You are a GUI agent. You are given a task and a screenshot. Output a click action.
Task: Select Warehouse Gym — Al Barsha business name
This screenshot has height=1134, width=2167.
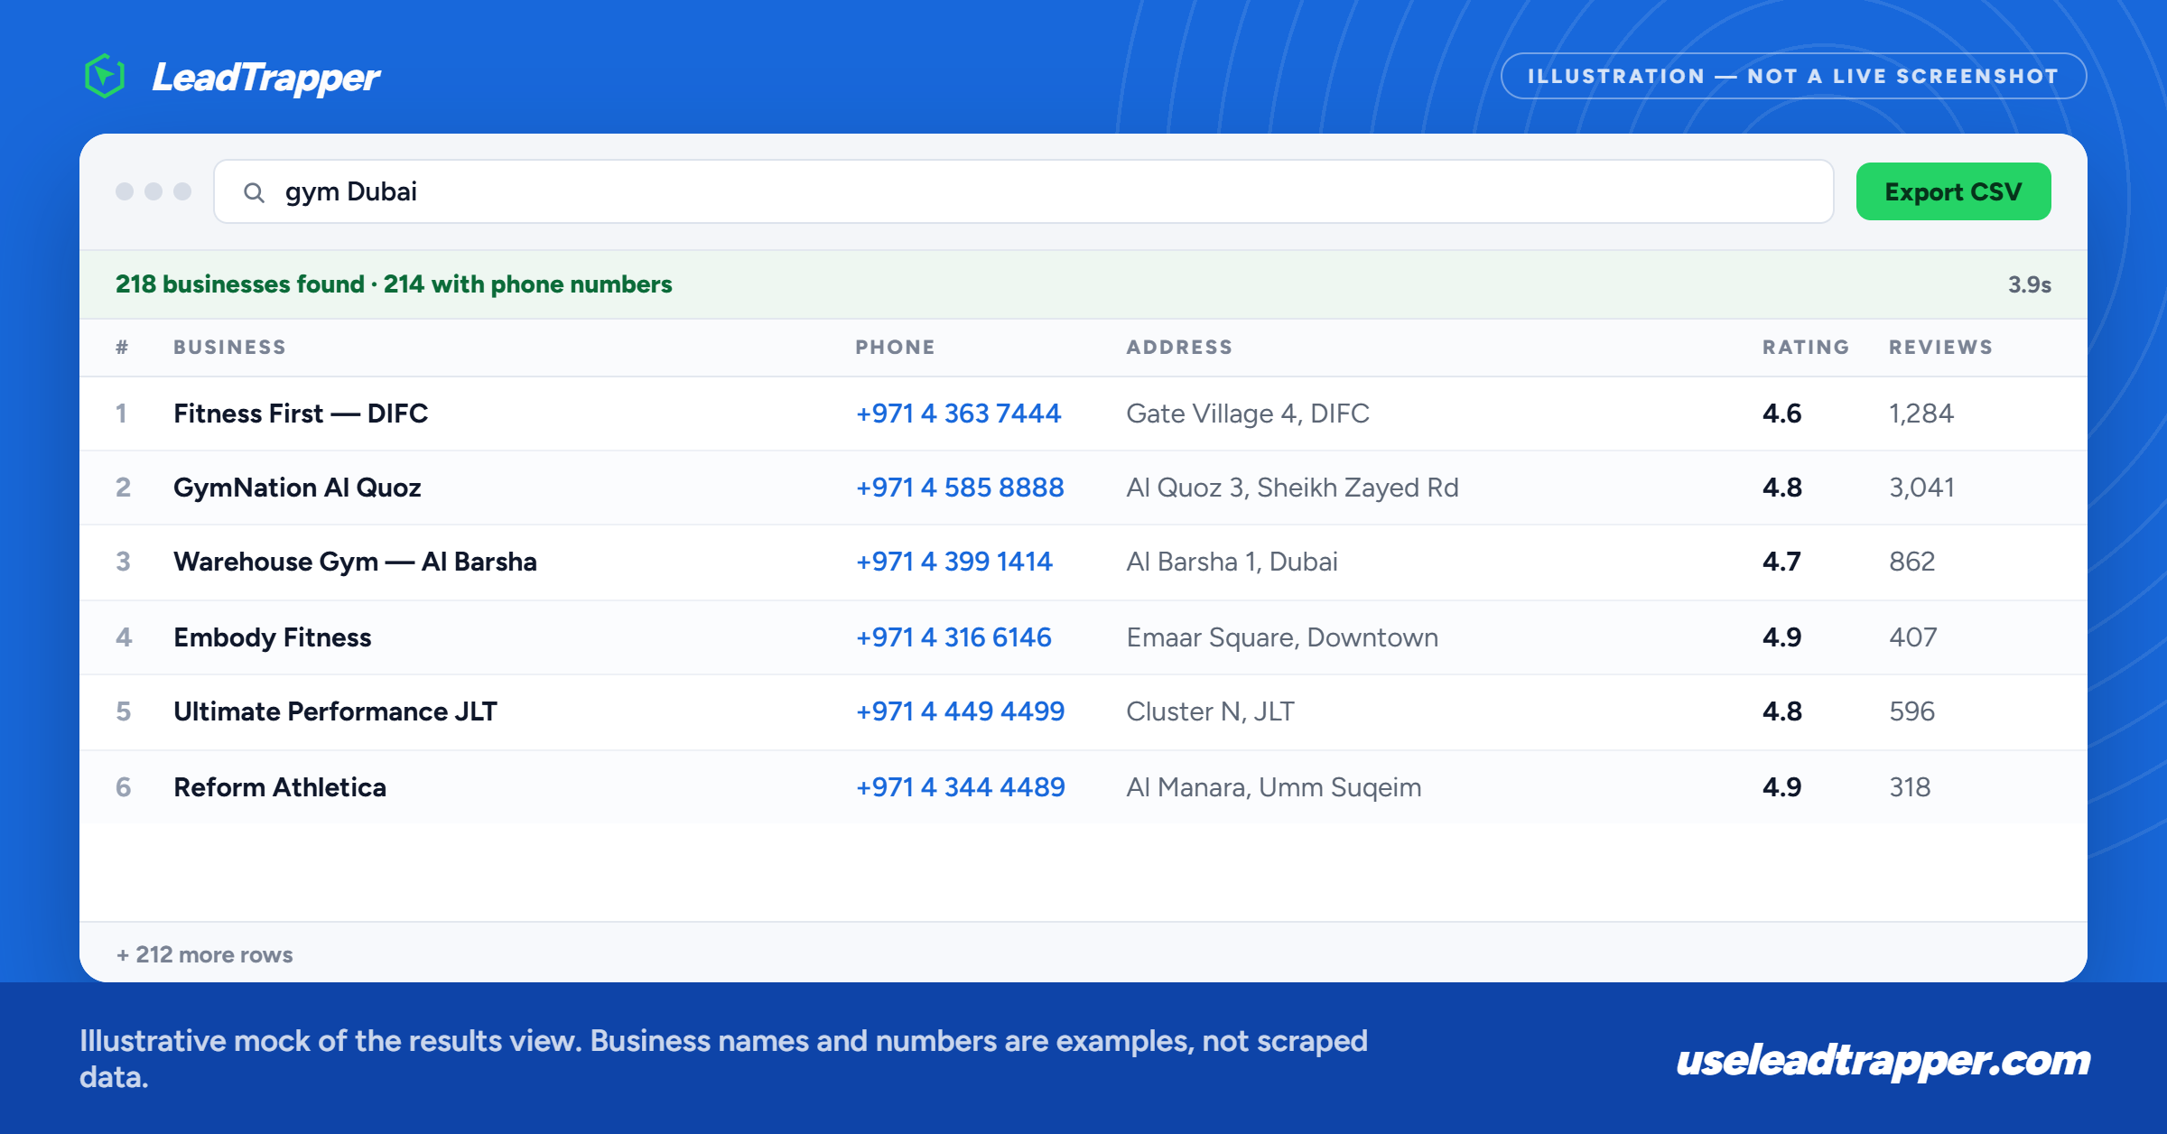point(355,562)
